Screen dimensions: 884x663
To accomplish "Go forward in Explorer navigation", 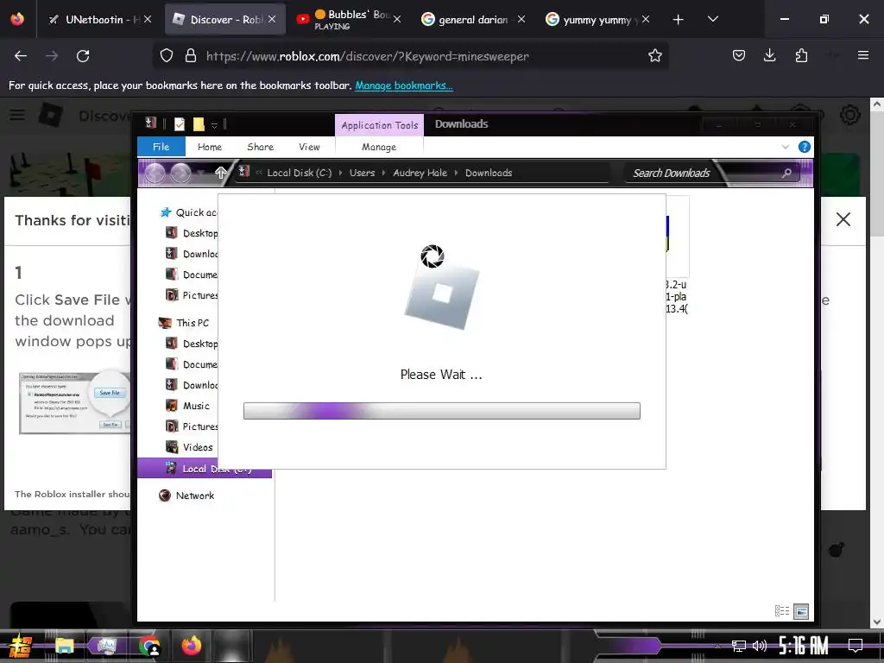I will (180, 173).
